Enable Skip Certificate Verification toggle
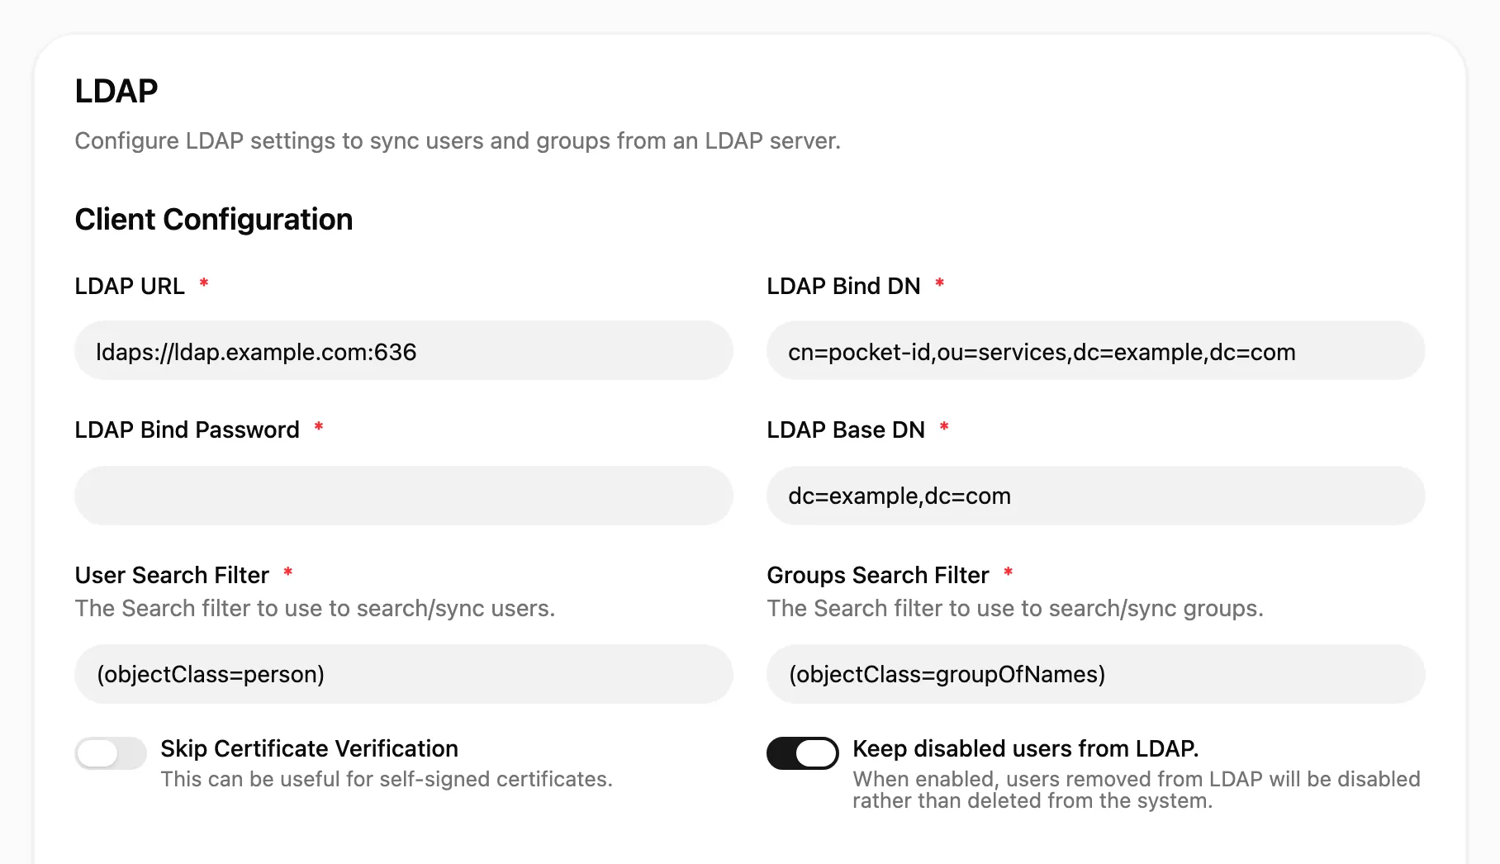The image size is (1500, 864). [x=111, y=753]
